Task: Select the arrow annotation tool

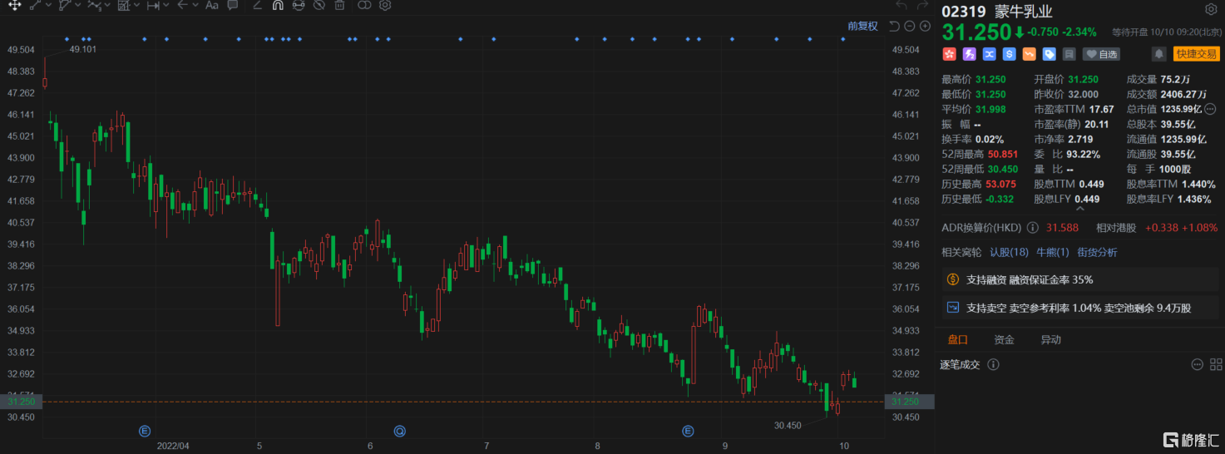Action: (x=182, y=5)
